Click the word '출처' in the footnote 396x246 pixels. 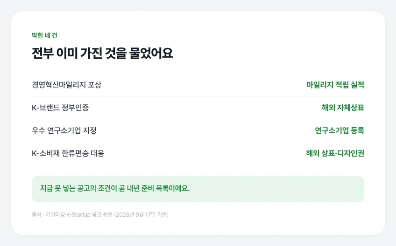[36, 214]
